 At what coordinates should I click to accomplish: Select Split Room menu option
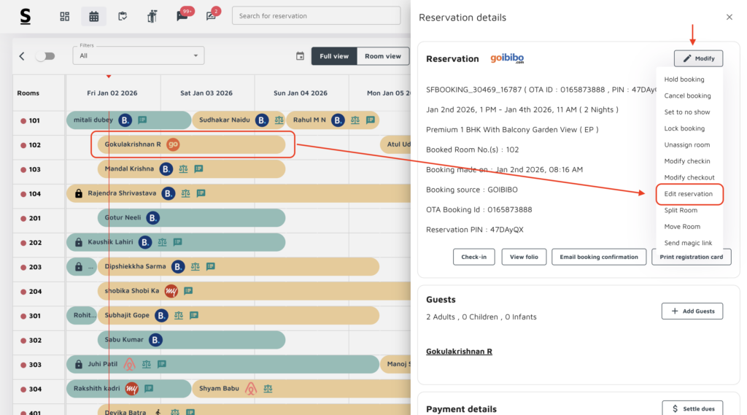tap(681, 210)
